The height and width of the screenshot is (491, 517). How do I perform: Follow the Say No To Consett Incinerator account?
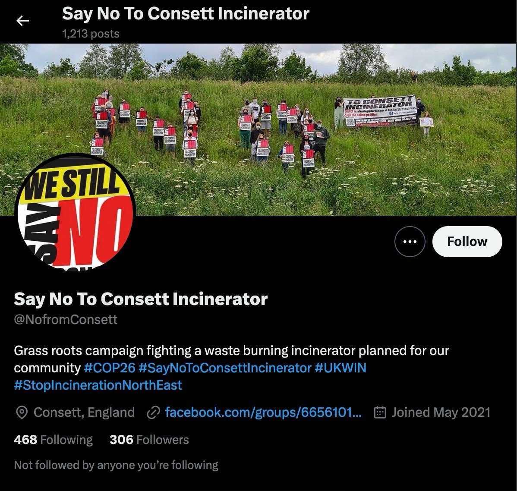(467, 241)
